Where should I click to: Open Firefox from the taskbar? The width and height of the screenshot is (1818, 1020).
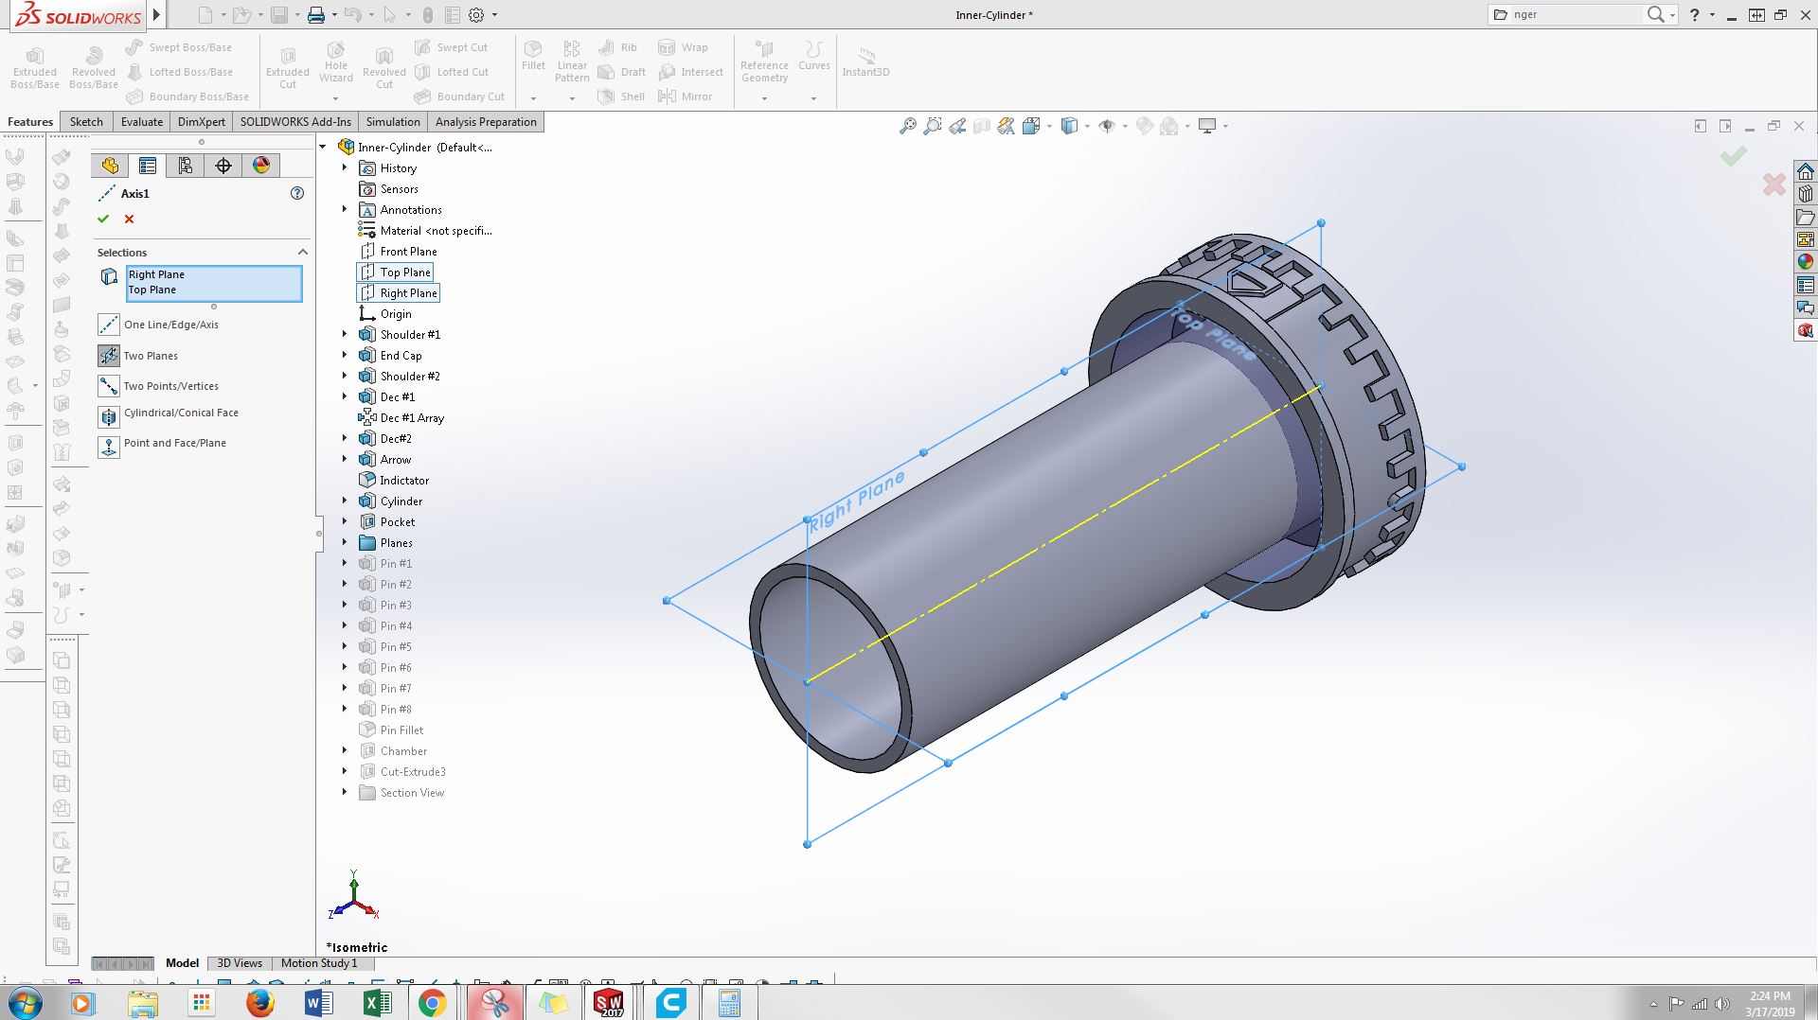[x=260, y=1003]
